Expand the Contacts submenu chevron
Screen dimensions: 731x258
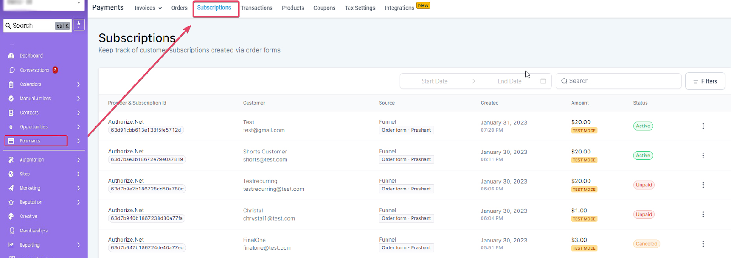tap(79, 113)
